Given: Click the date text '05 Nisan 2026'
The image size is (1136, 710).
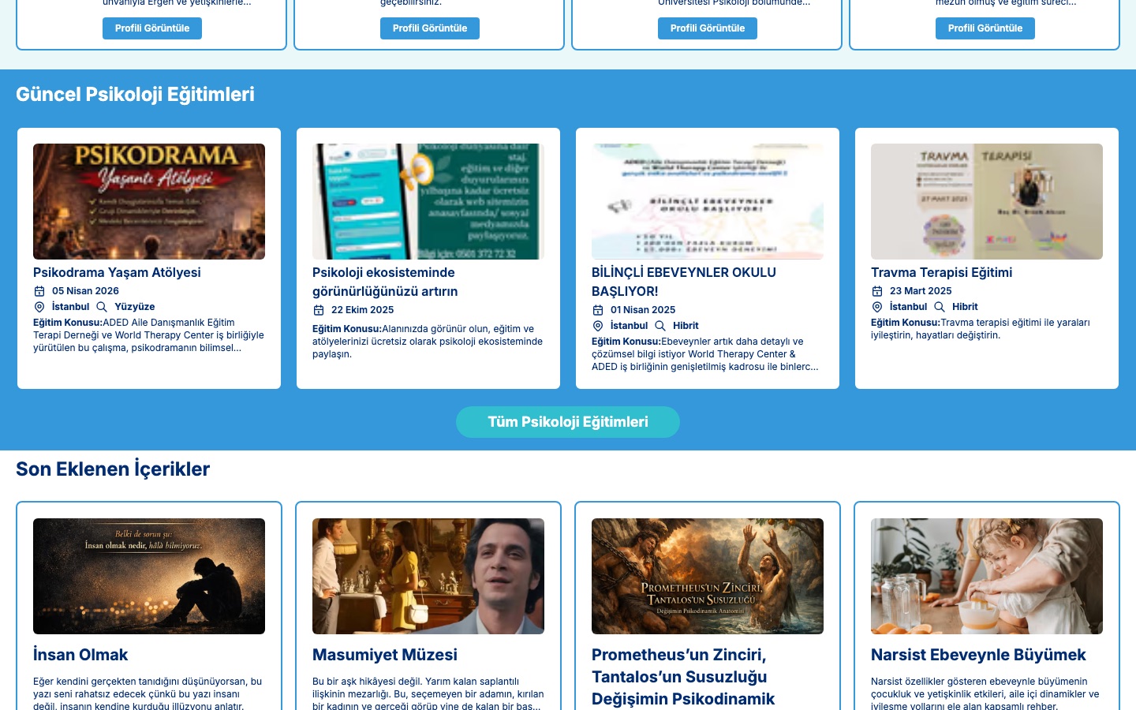Looking at the screenshot, I should click(85, 291).
